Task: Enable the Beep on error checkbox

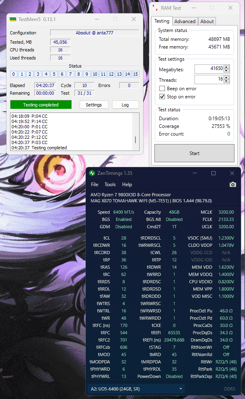Action: pos(162,89)
